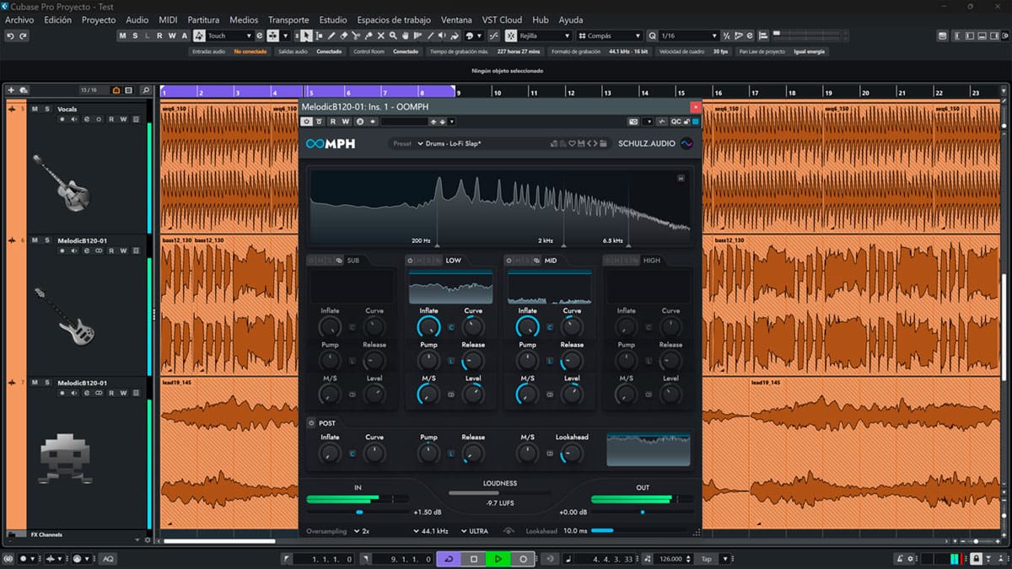This screenshot has width=1012, height=569.
Task: Toggle global Mute M in the main toolbar
Action: pos(122,36)
